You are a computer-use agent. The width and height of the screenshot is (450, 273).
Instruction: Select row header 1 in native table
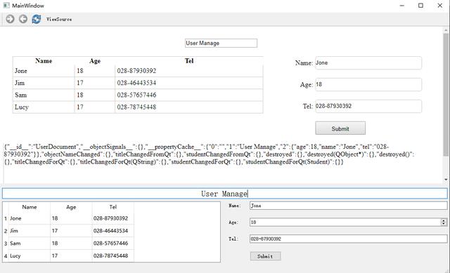point(6,218)
